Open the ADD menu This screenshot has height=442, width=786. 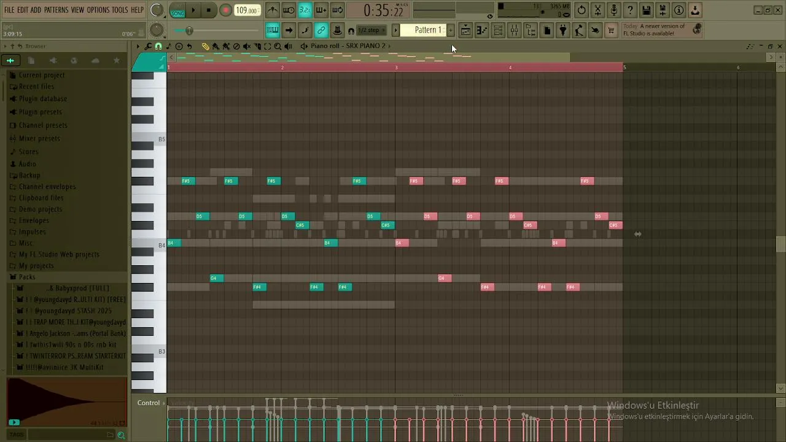click(x=36, y=10)
